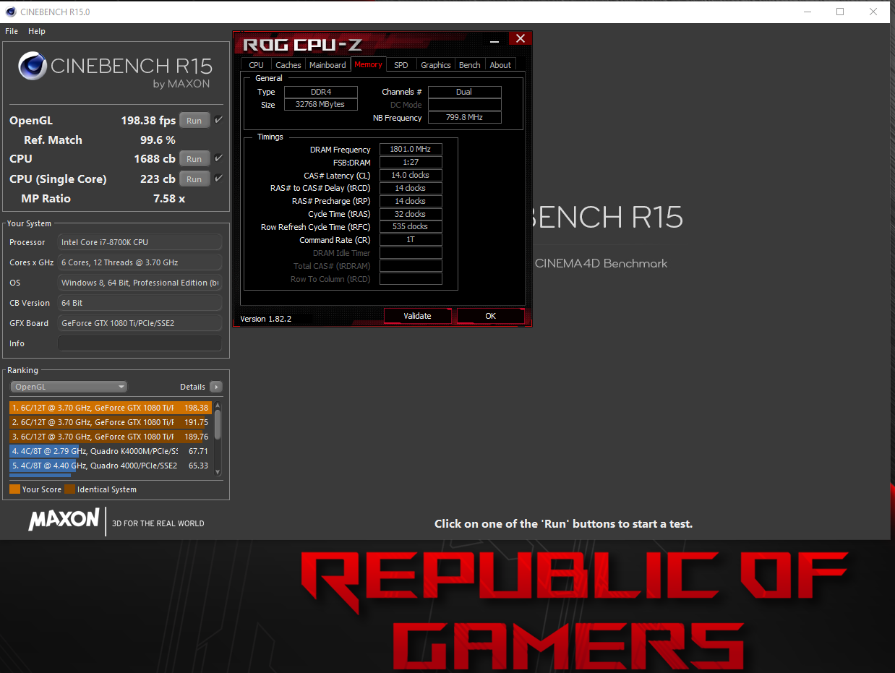Image resolution: width=895 pixels, height=673 pixels.
Task: Close the ROG CPU-Z window
Action: 519,39
